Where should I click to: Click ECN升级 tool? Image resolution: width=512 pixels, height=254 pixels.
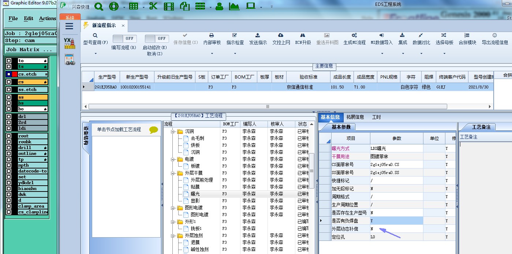coord(303,39)
